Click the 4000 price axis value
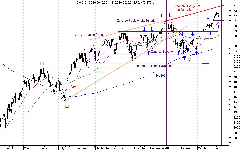 237,128
